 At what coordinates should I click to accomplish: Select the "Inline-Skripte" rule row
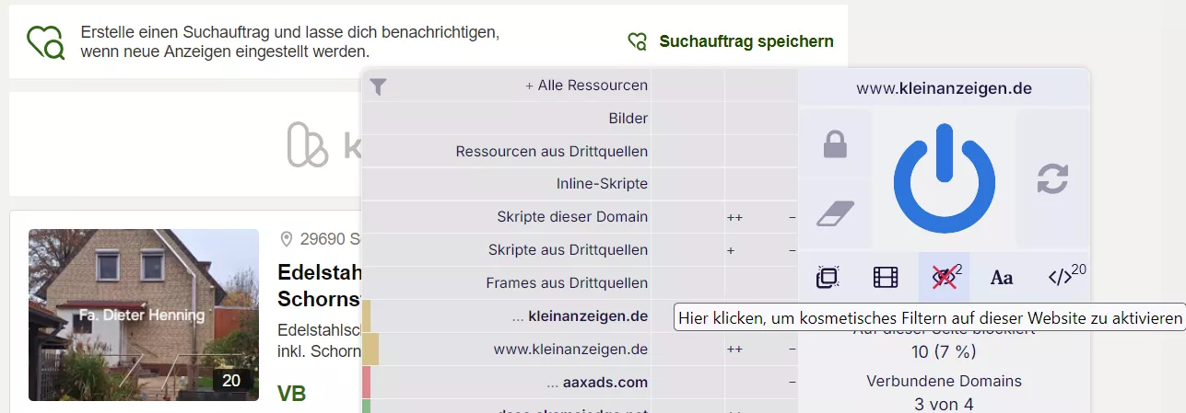pyautogui.click(x=602, y=184)
